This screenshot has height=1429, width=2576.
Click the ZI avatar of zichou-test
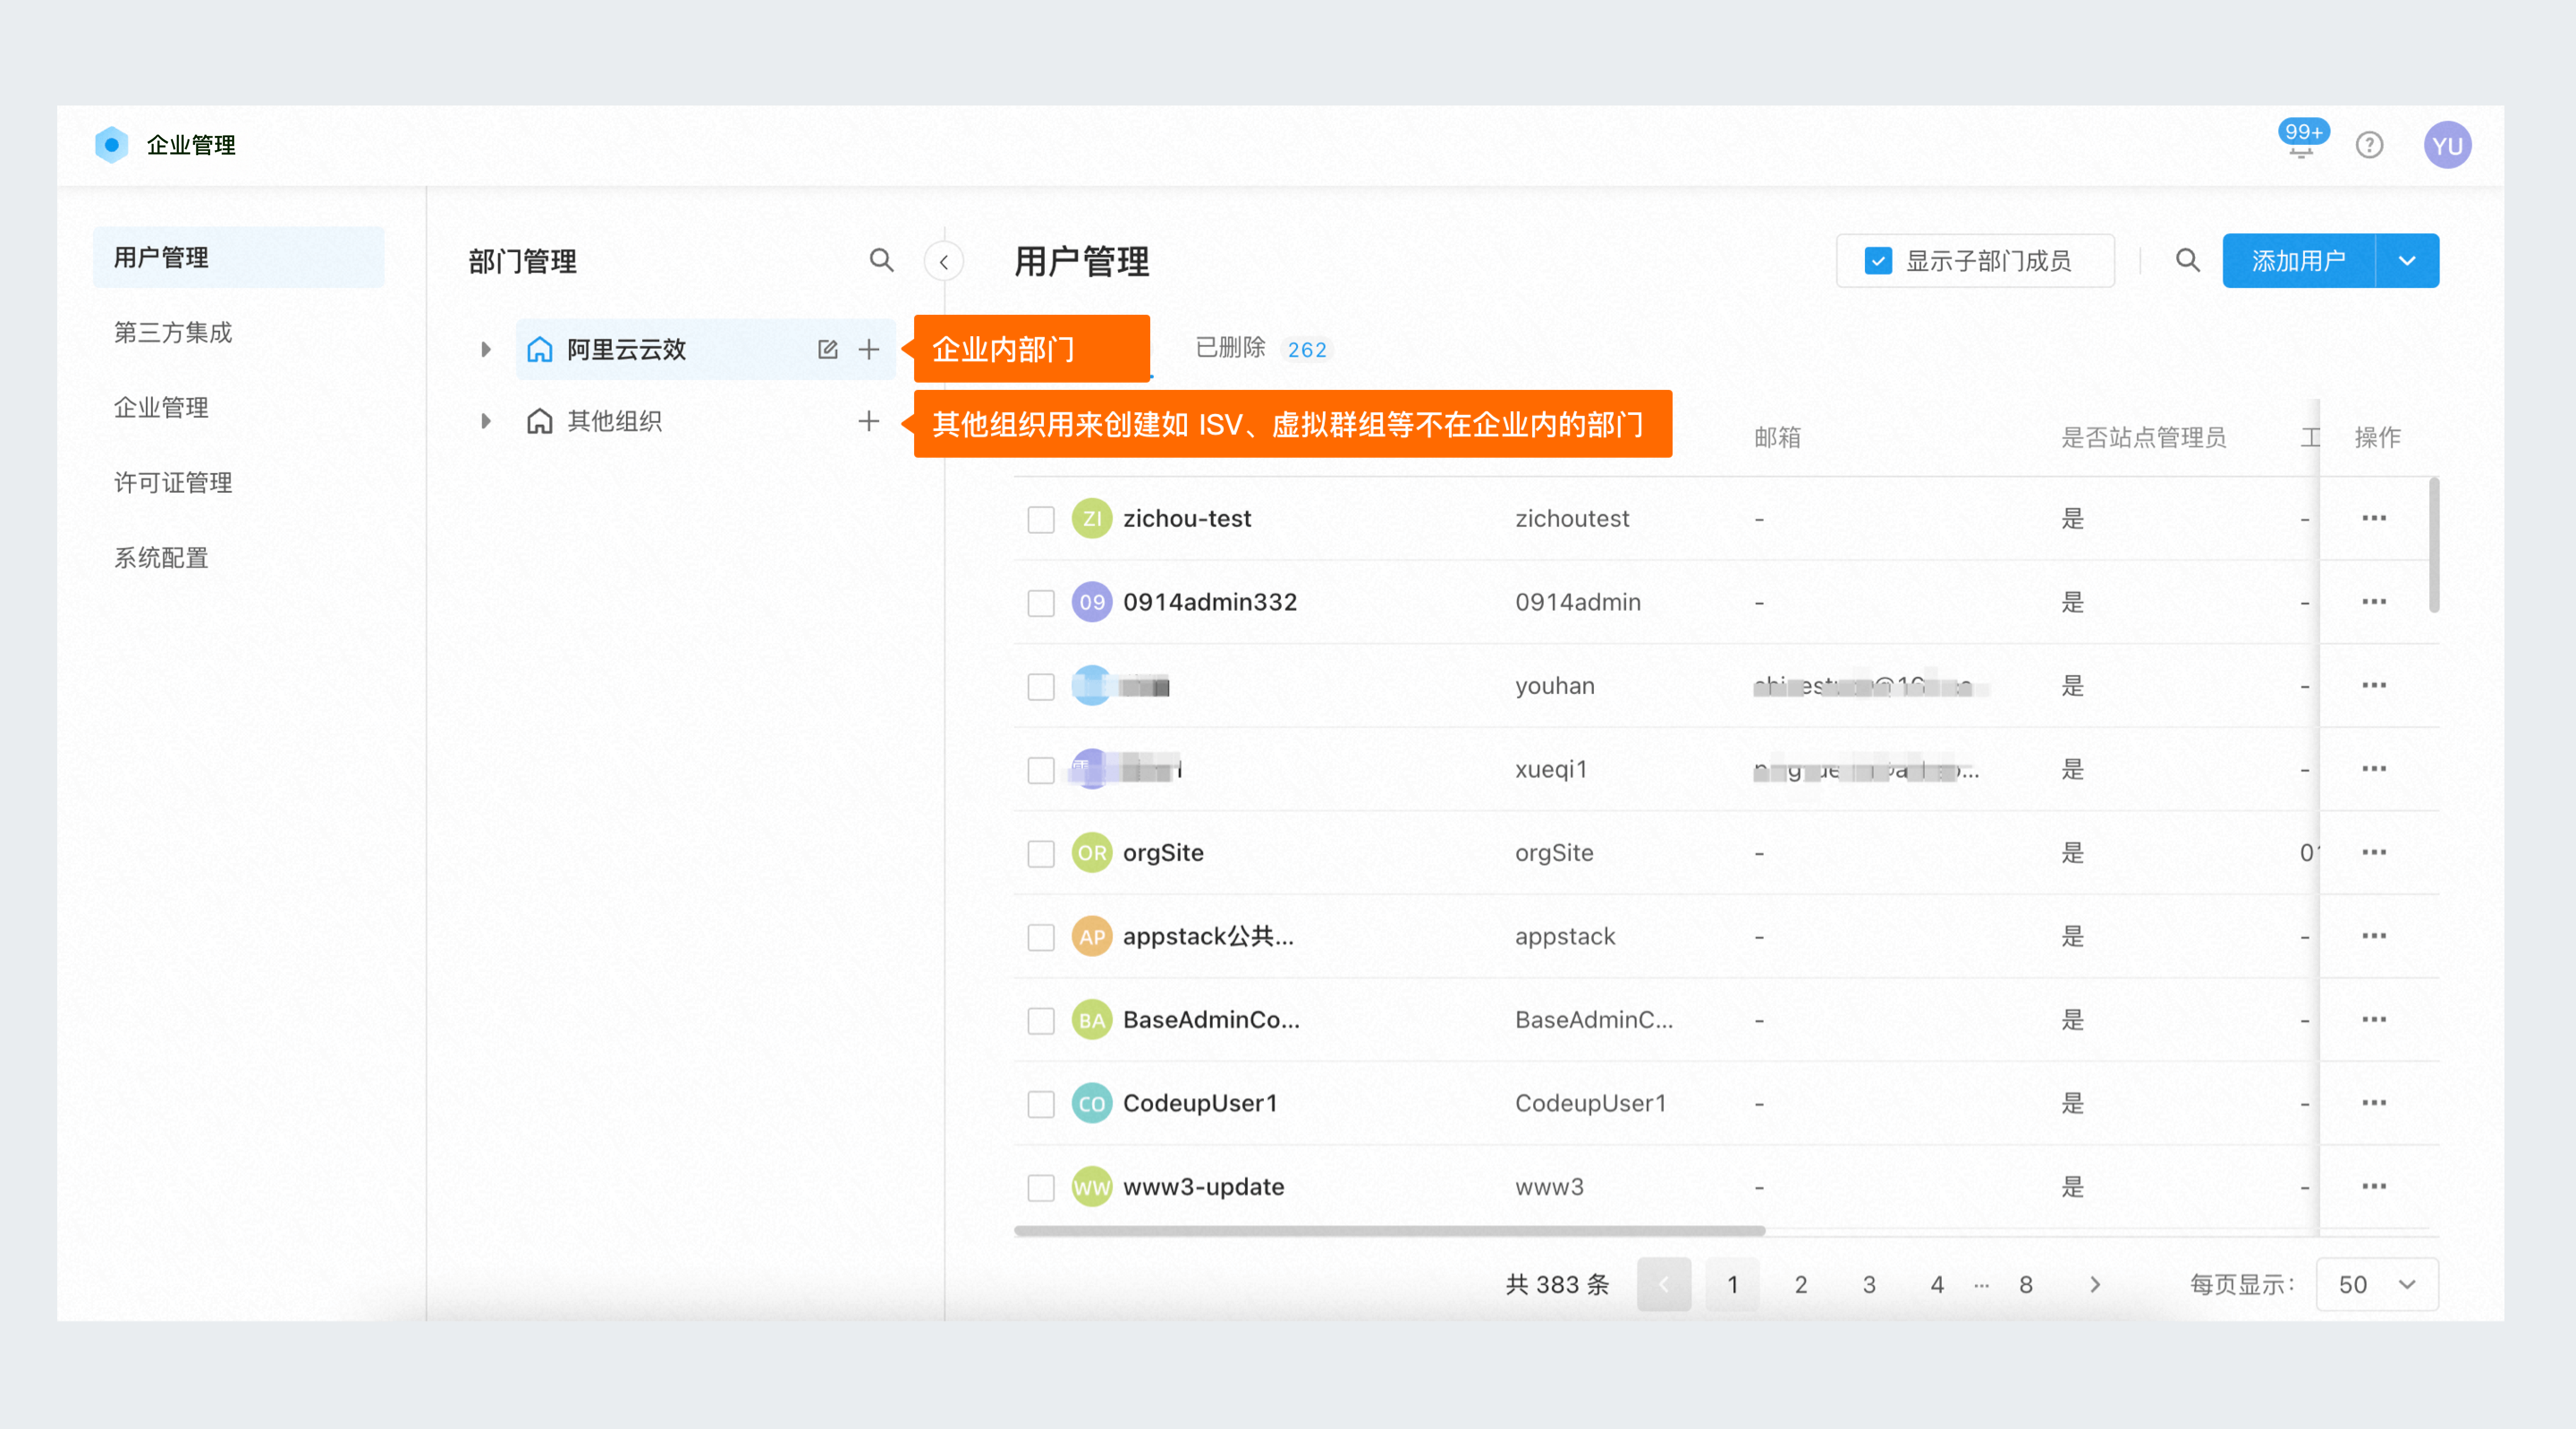[1091, 518]
